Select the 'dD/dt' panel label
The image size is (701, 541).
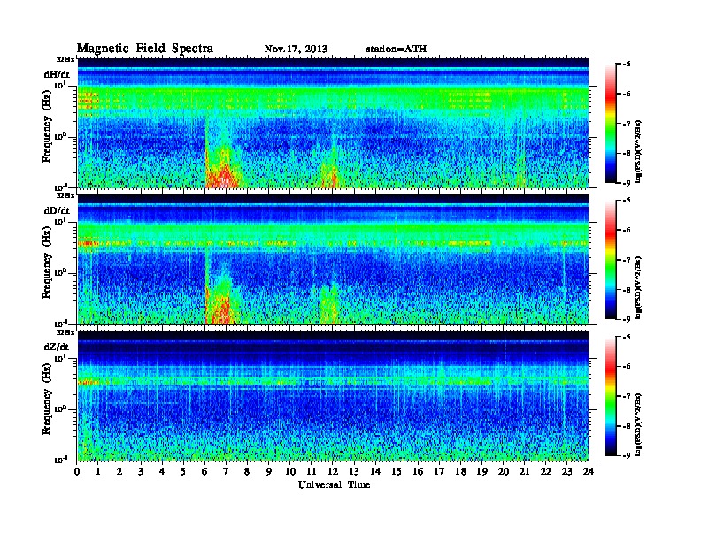[57, 210]
